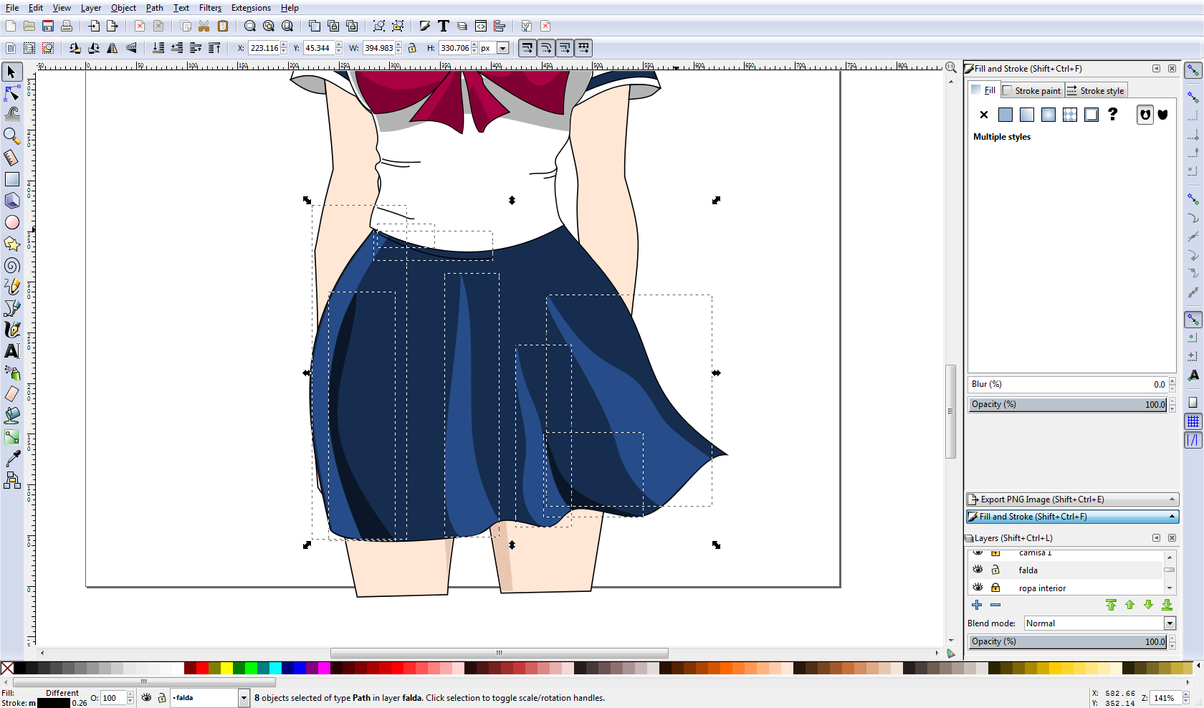Select the Node editing tool
1204x708 pixels.
pyautogui.click(x=11, y=93)
